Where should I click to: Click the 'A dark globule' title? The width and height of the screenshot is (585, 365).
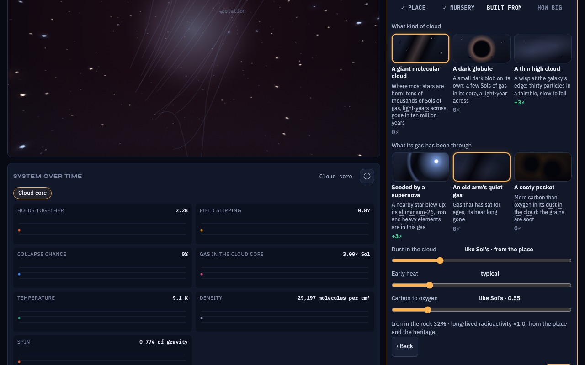click(473, 69)
